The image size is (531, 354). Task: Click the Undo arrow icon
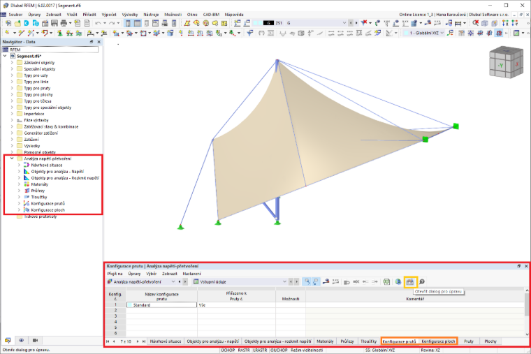[99, 23]
